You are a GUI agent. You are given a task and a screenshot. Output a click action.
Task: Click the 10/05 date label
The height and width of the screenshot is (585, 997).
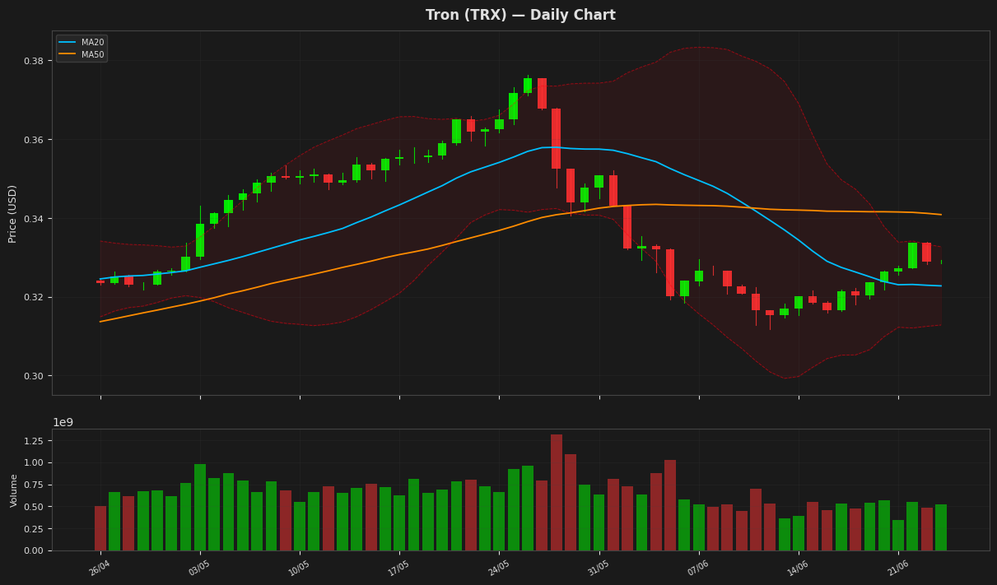click(298, 568)
